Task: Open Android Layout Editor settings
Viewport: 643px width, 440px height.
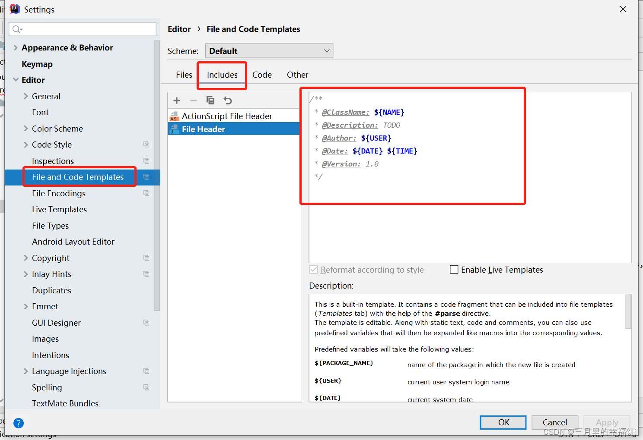Action: 73,242
